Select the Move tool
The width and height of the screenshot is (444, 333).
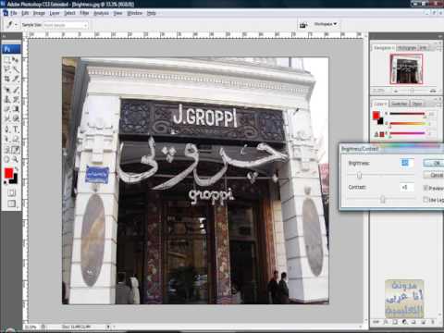point(16,59)
